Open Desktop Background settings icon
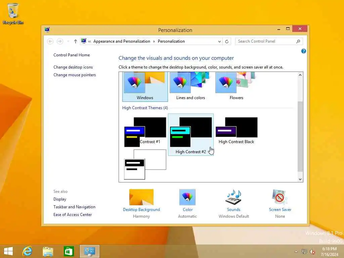The height and width of the screenshot is (258, 344). (141, 197)
